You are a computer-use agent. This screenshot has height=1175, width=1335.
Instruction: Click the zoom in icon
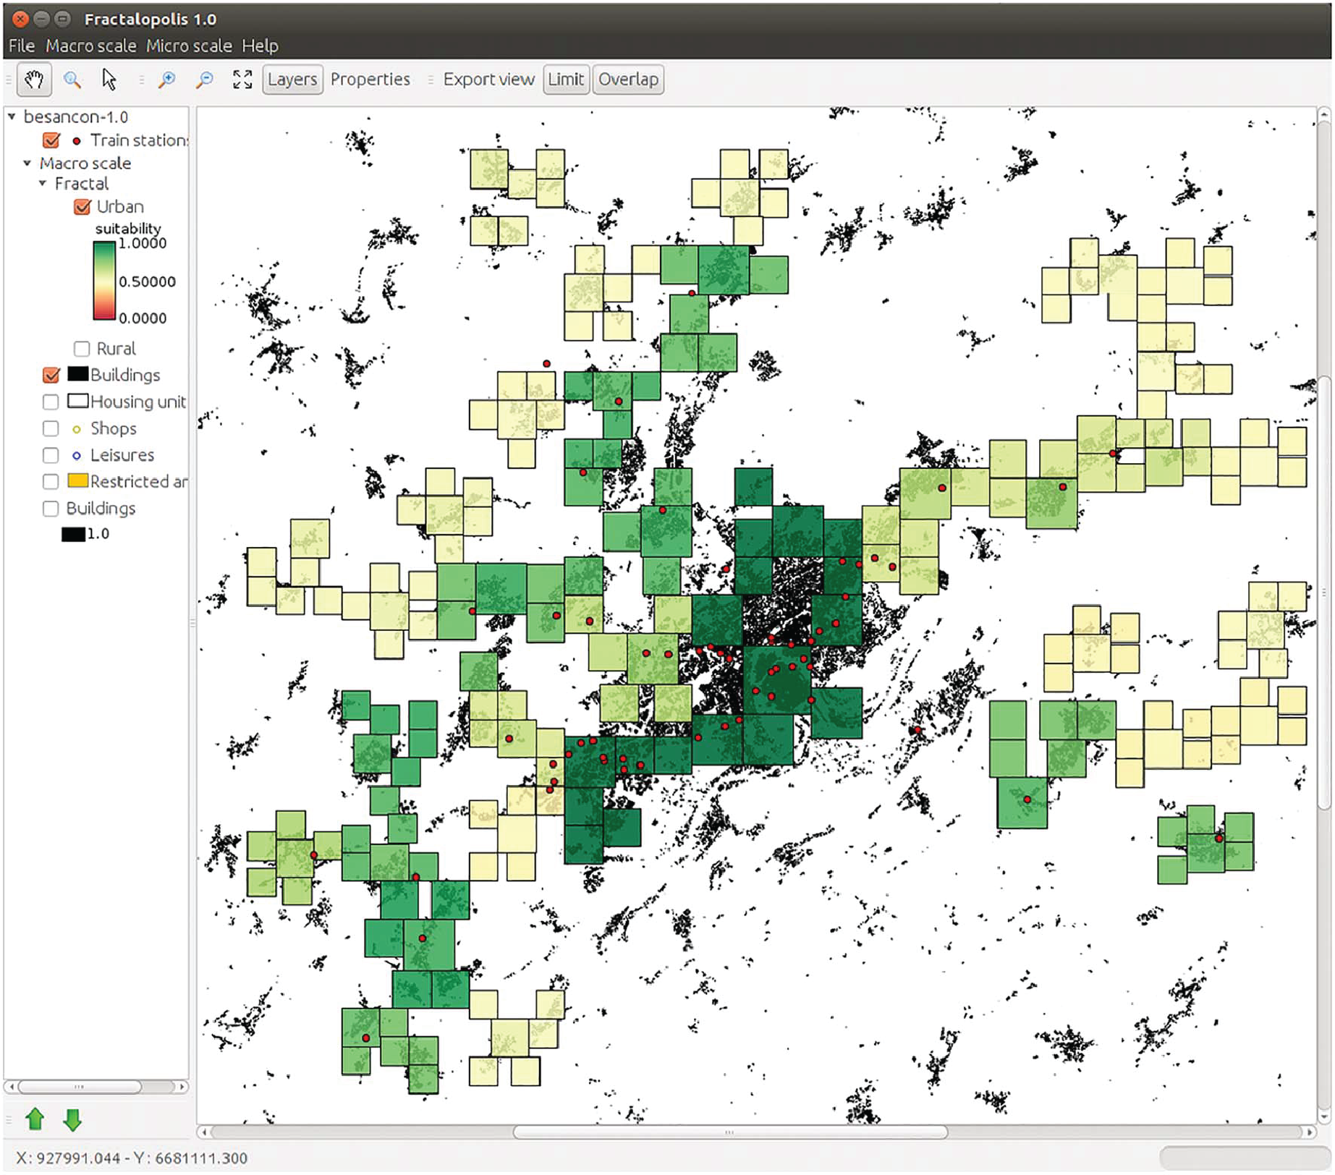click(167, 80)
